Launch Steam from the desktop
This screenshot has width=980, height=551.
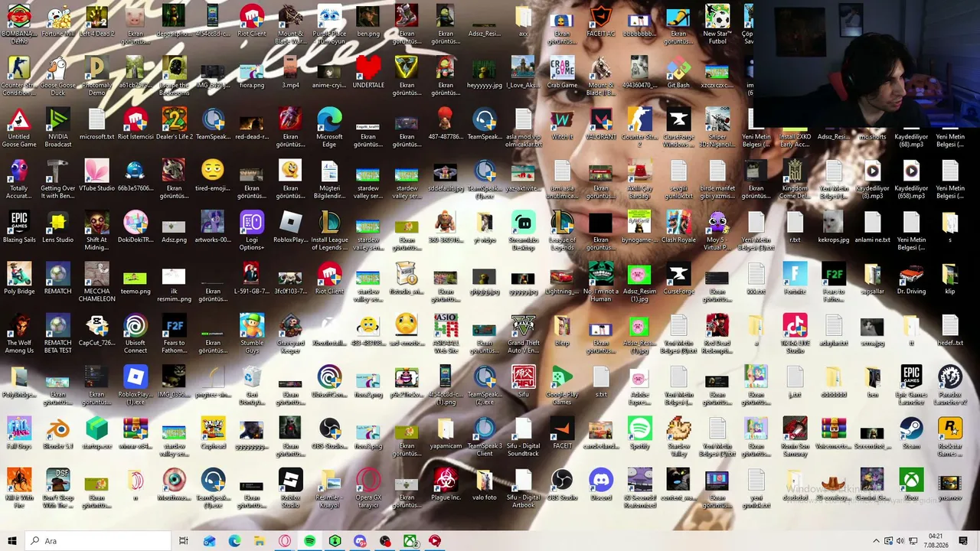click(x=911, y=432)
